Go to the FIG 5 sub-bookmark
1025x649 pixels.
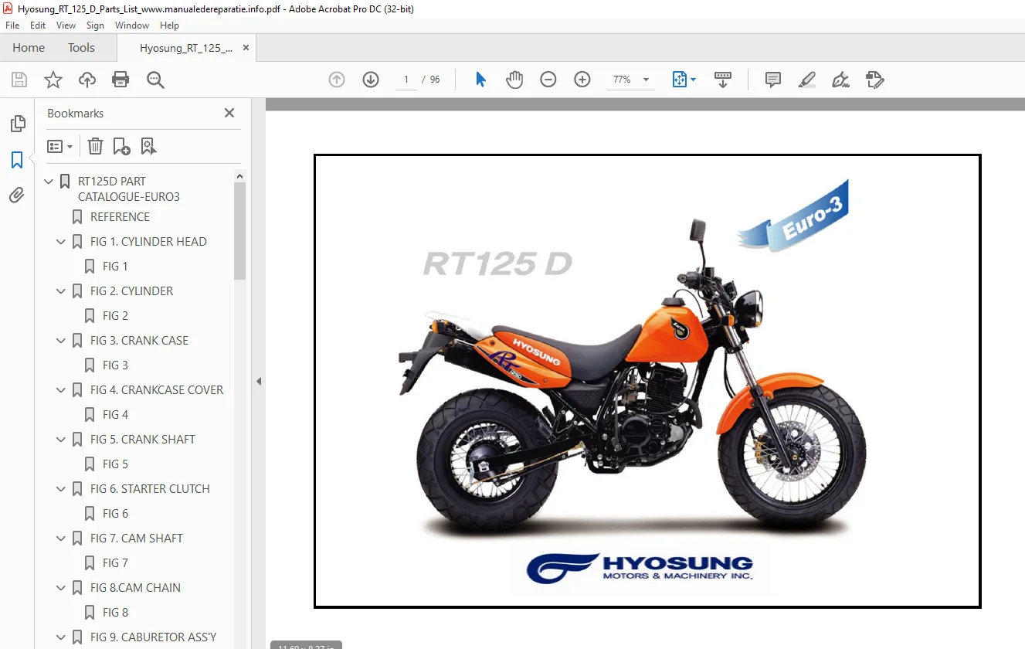click(115, 464)
